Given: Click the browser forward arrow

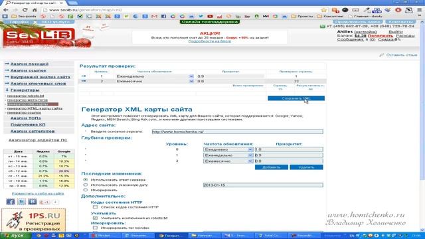Looking at the screenshot, I should 15,10.
